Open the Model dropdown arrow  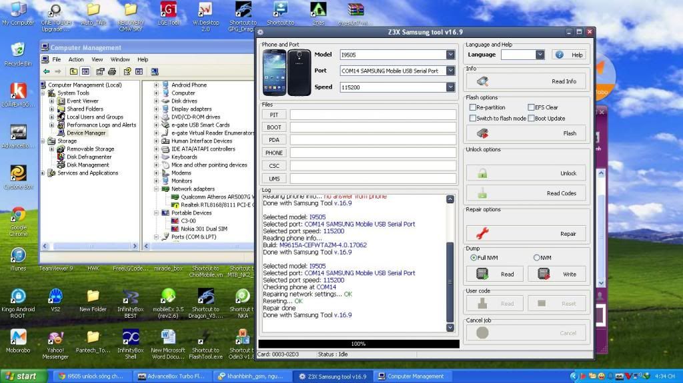point(450,55)
